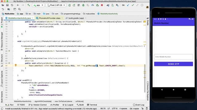Viewport: 197px width, 110px height.
Task: Click the Git: master branch widget
Action: [134, 109]
